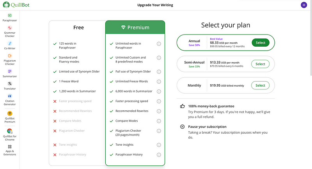Open the user profile avatar H
The height and width of the screenshot is (169, 312).
[x=304, y=5]
